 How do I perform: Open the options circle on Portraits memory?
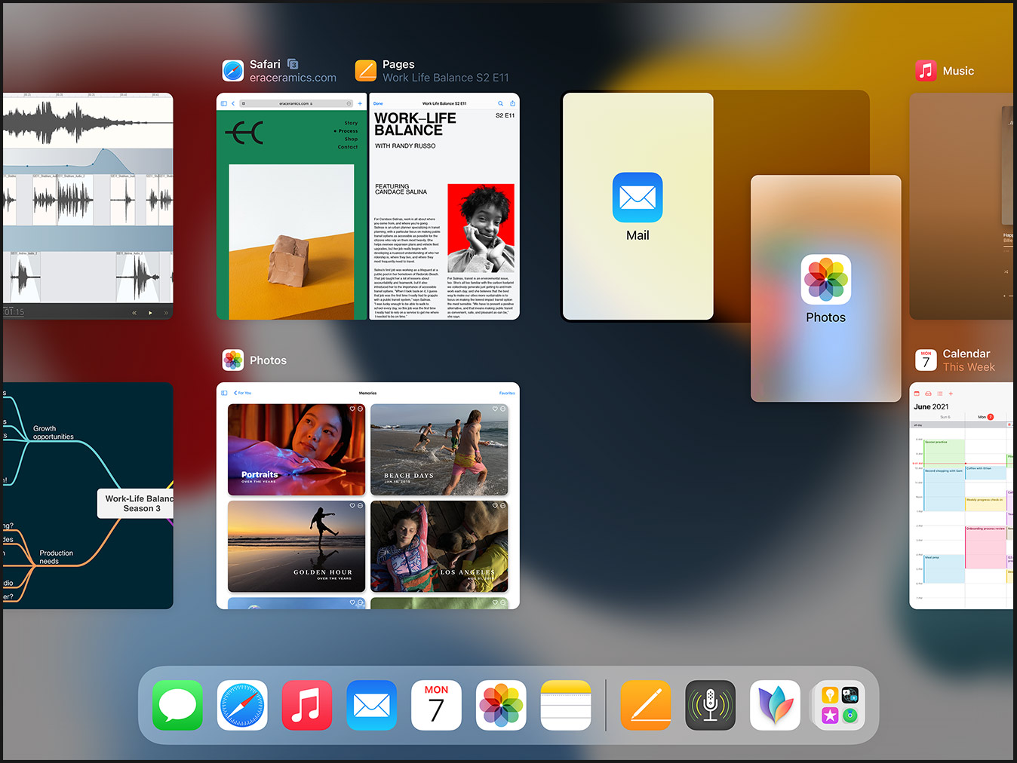click(360, 409)
